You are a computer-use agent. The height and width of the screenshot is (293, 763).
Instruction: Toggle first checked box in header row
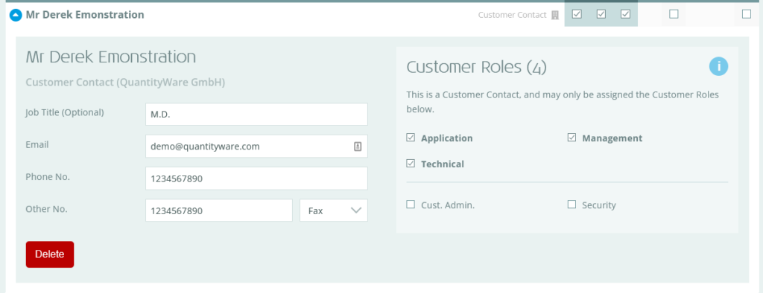click(x=577, y=14)
